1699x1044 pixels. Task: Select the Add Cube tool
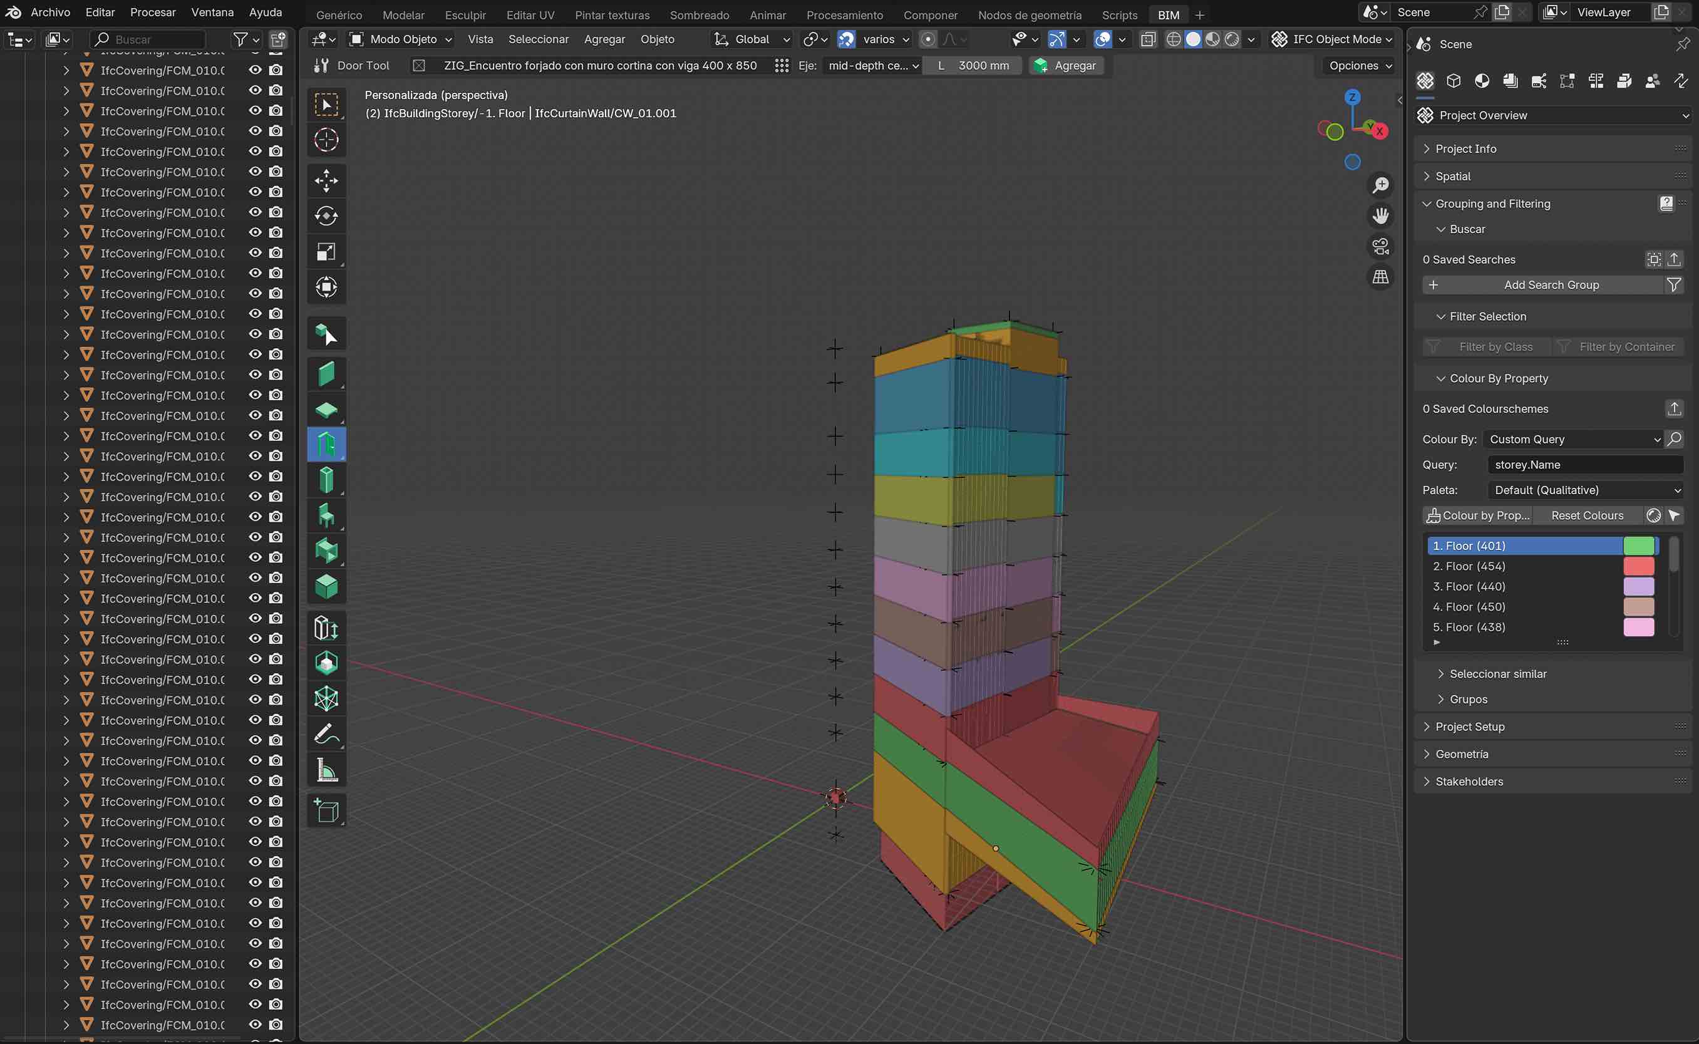pos(326,810)
